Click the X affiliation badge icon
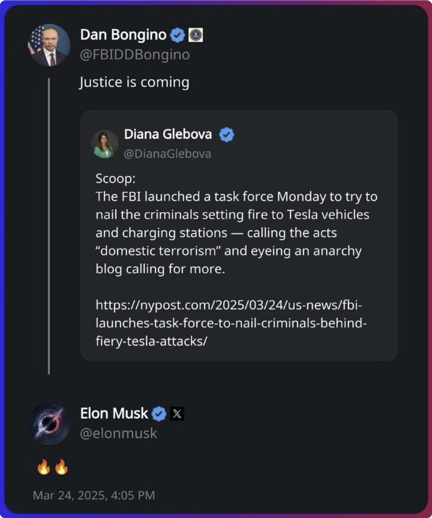 [x=177, y=414]
